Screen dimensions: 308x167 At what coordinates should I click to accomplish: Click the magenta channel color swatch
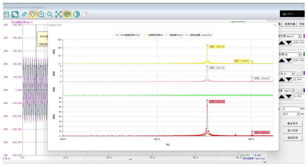(304, 36)
